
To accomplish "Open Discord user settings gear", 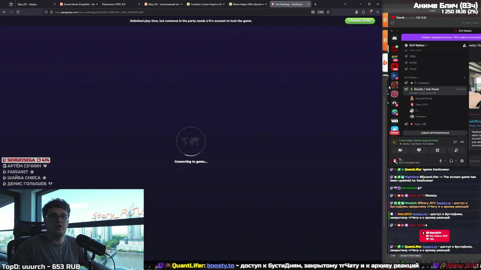I will tap(462, 161).
